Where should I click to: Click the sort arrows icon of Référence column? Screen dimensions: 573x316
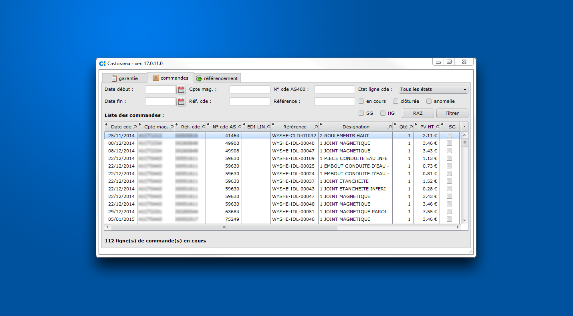click(272, 124)
